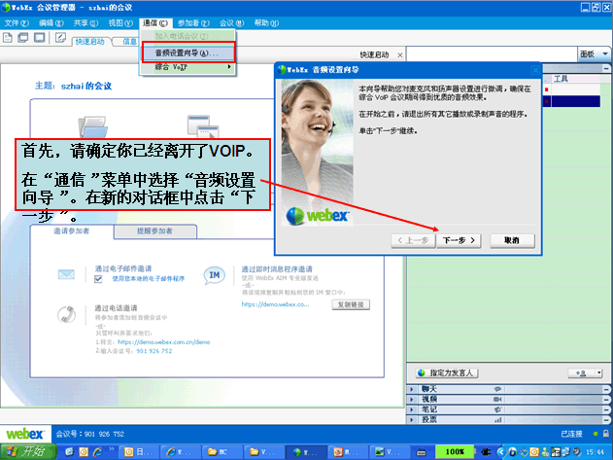Image resolution: width=613 pixels, height=460 pixels.
Task: Click the keyboard icon in taskbar
Action: 421,452
